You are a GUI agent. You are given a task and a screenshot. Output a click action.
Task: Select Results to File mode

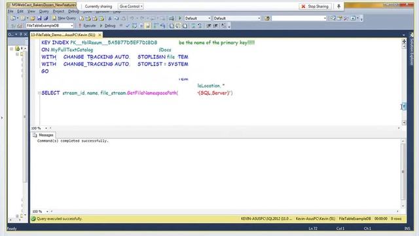pyautogui.click(x=185, y=26)
